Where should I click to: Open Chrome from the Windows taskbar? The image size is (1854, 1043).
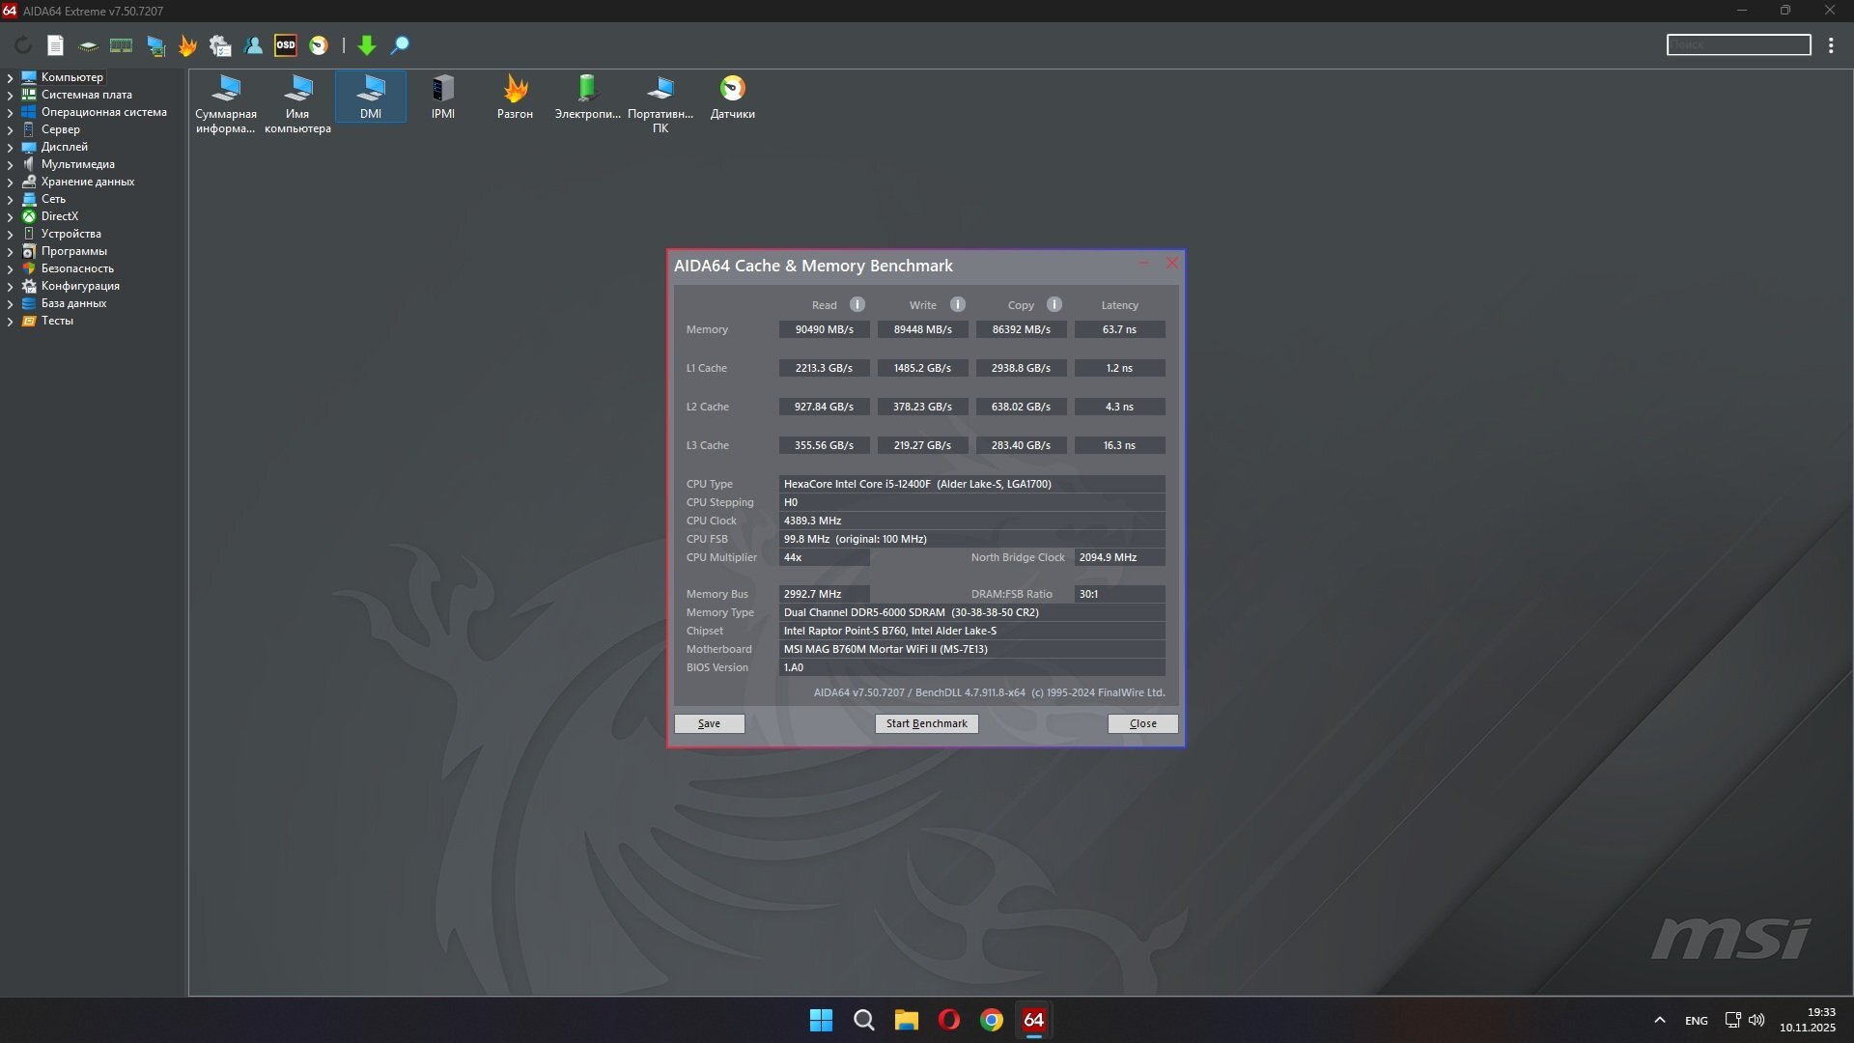(x=991, y=1020)
